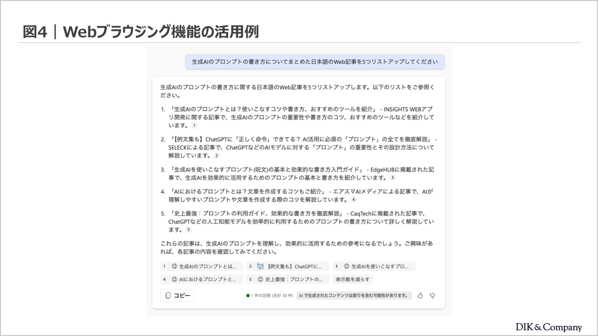Click the green response status dot

coord(248,295)
